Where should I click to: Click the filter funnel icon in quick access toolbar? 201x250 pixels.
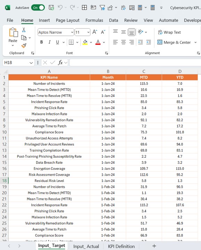point(102,8)
